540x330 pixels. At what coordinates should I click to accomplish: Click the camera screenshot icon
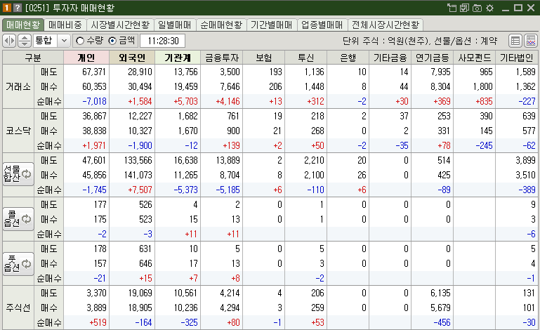[x=477, y=8]
